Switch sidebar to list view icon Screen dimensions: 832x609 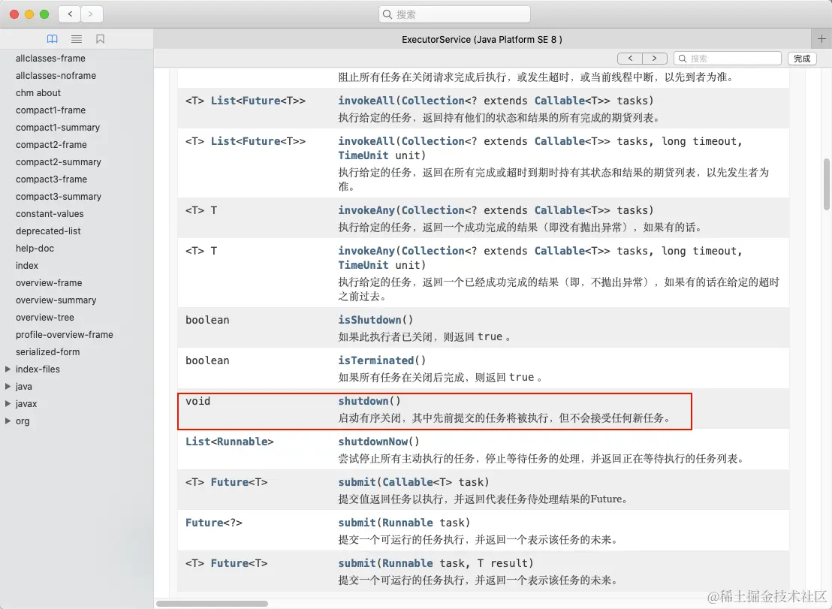coord(77,39)
